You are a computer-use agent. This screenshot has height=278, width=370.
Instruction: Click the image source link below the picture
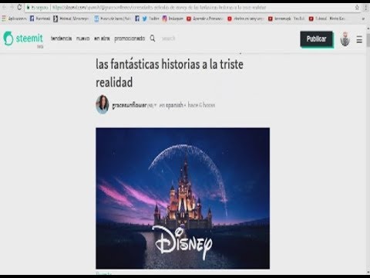(104, 273)
